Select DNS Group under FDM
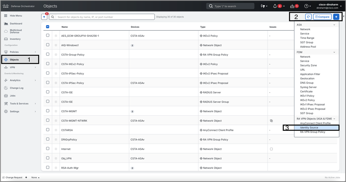The width and height of the screenshot is (346, 182). click(x=307, y=83)
